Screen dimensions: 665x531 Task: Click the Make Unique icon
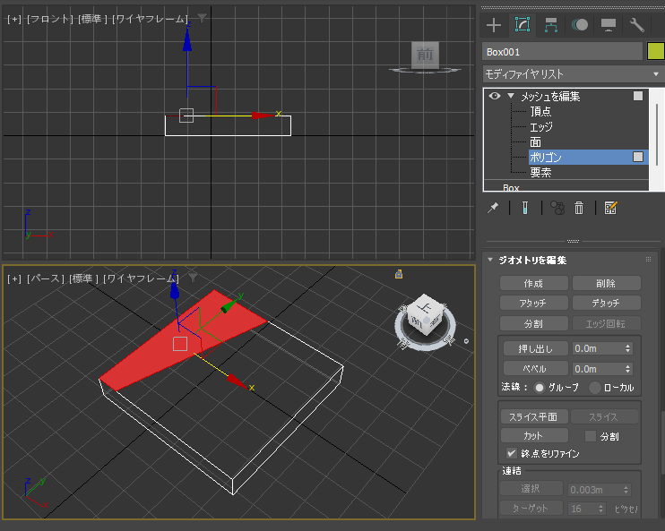click(557, 208)
